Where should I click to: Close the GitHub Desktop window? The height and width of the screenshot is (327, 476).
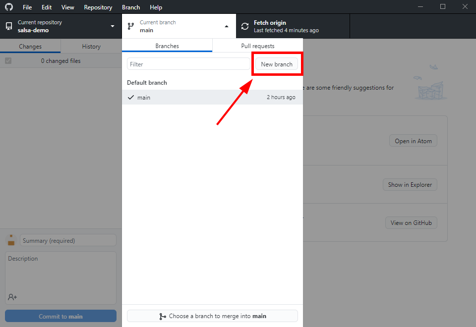(465, 6)
